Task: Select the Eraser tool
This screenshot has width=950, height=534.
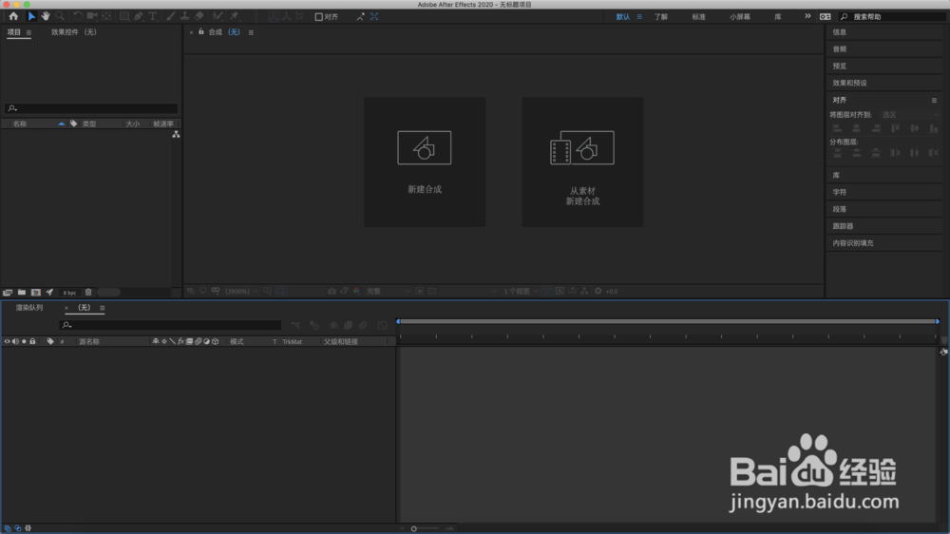Action: click(x=199, y=16)
